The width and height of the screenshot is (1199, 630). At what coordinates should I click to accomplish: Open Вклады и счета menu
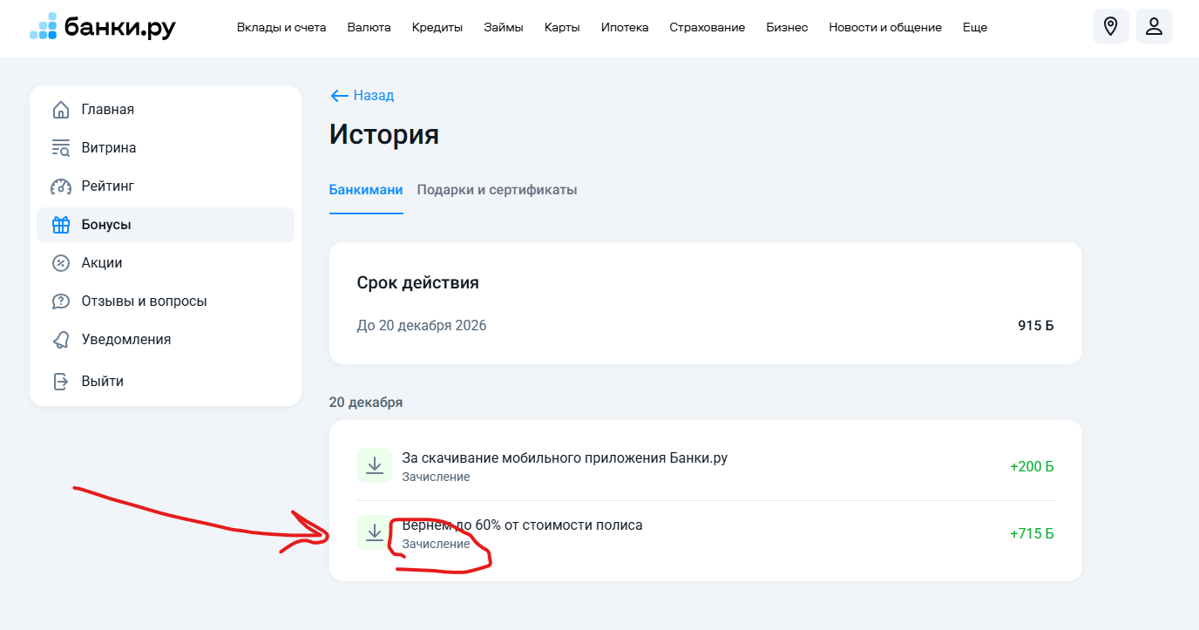[281, 27]
